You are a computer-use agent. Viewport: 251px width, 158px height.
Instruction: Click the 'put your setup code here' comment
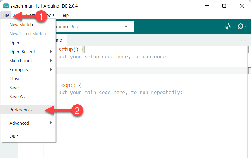click(x=113, y=56)
